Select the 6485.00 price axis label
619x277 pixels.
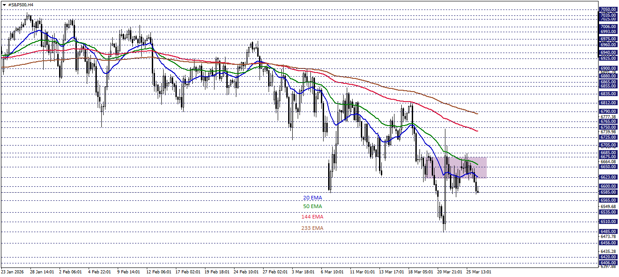(608, 231)
